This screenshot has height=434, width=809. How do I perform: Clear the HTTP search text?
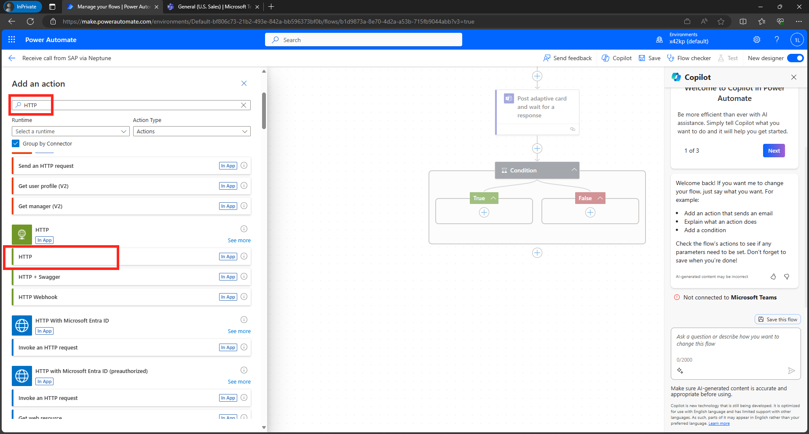(244, 105)
